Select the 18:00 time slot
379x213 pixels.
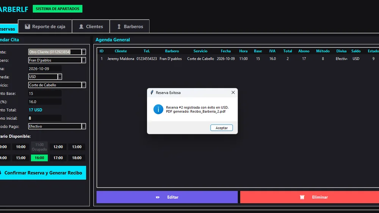tap(77, 158)
